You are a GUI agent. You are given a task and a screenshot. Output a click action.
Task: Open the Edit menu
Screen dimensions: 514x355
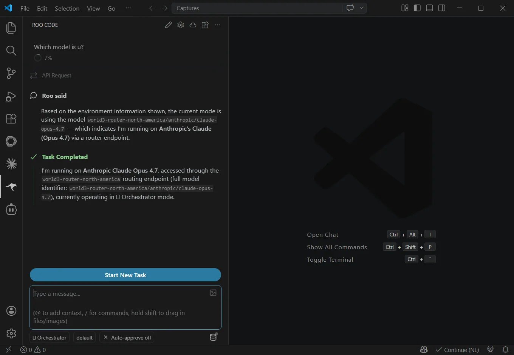coord(42,8)
